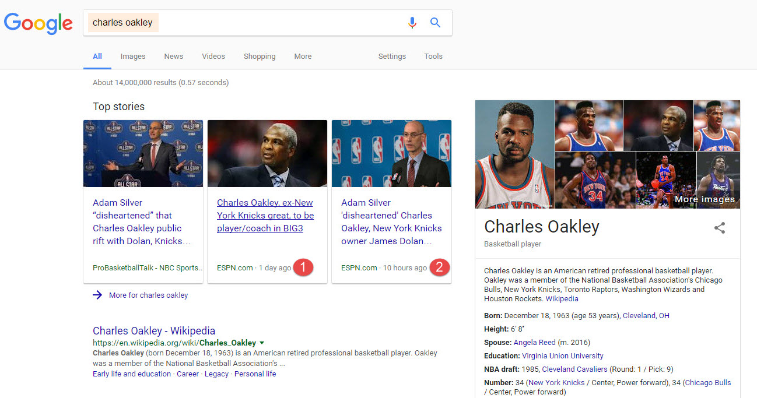
Task: Click More images in knowledge panel
Action: click(x=705, y=199)
